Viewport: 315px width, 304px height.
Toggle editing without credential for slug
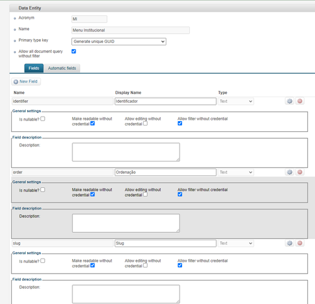(145, 266)
